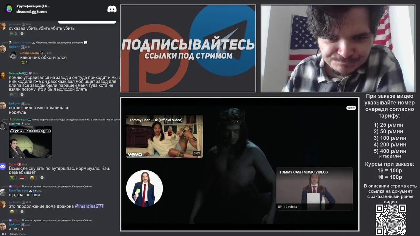
Task: Open 'TOMMY CASH MUSIC VIDEOS' playlist card
Action: pos(314,189)
